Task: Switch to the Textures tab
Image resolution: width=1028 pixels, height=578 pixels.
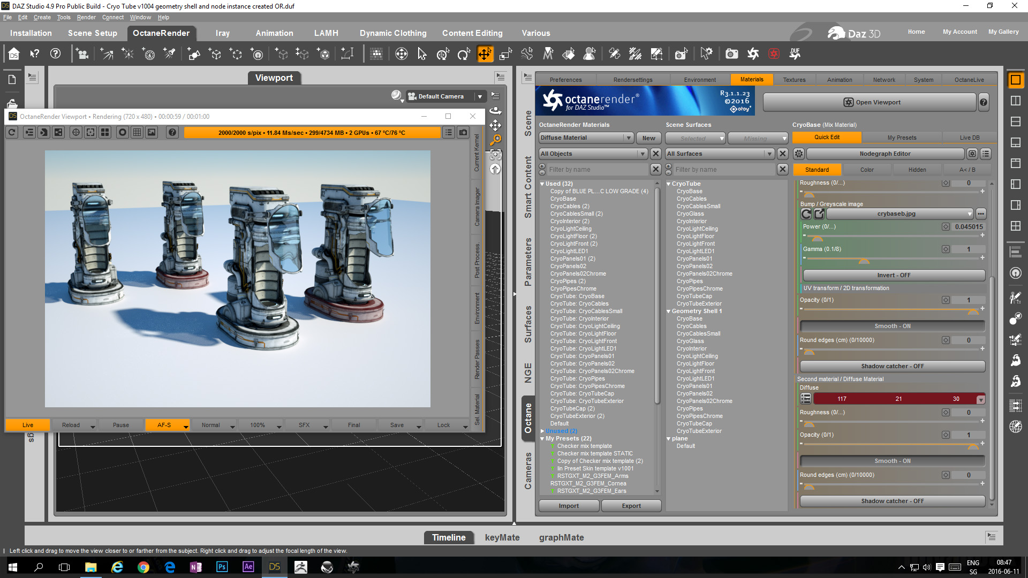Action: coord(794,80)
